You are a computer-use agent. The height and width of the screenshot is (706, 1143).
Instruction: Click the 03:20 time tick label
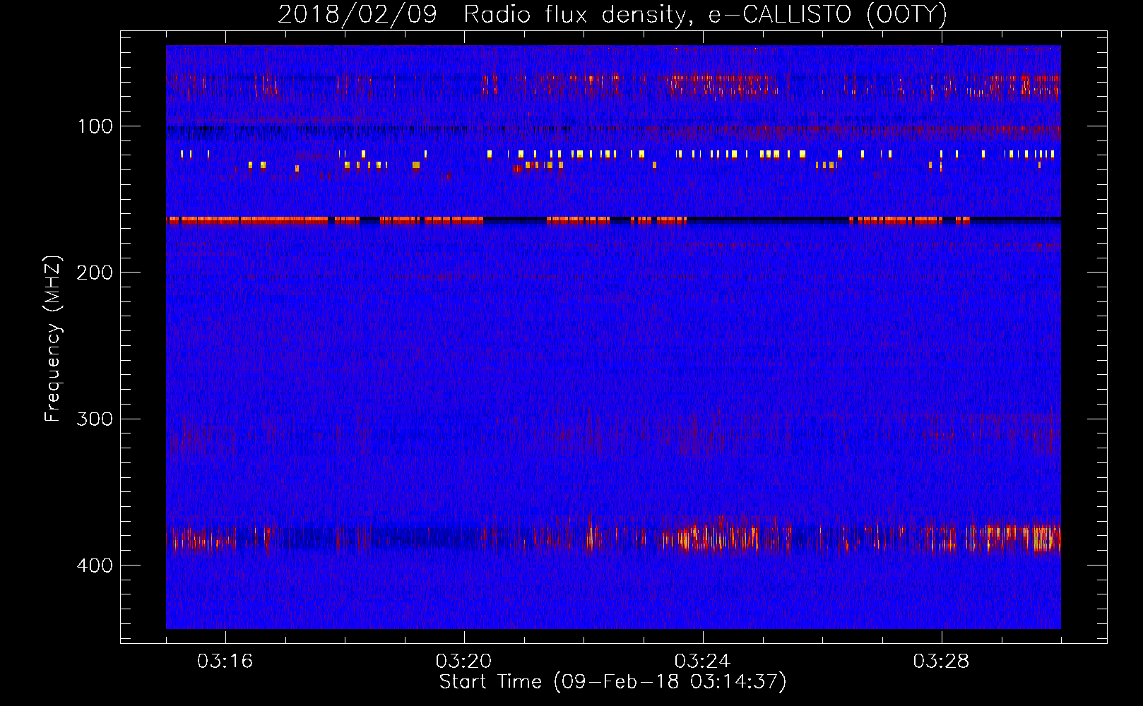464,662
